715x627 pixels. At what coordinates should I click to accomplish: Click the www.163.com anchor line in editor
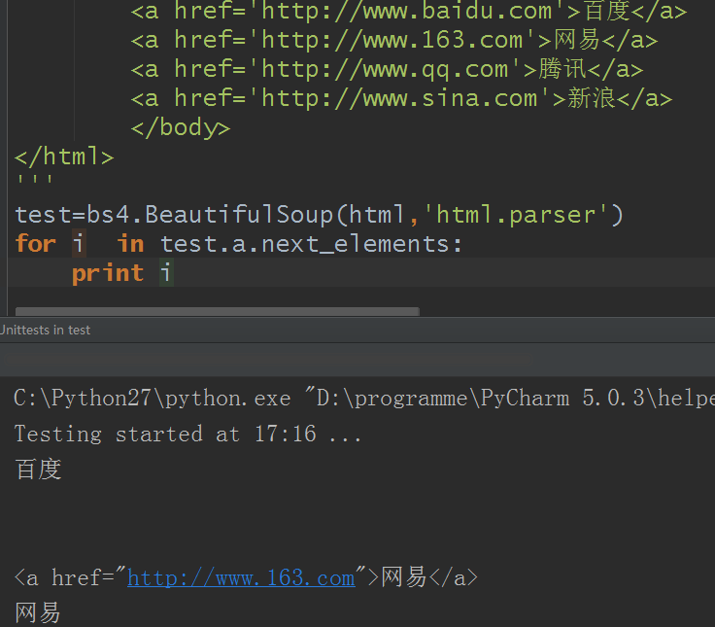point(394,40)
